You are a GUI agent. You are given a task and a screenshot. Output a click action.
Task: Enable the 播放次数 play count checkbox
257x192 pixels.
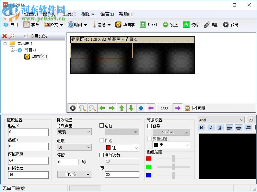click(x=102, y=155)
